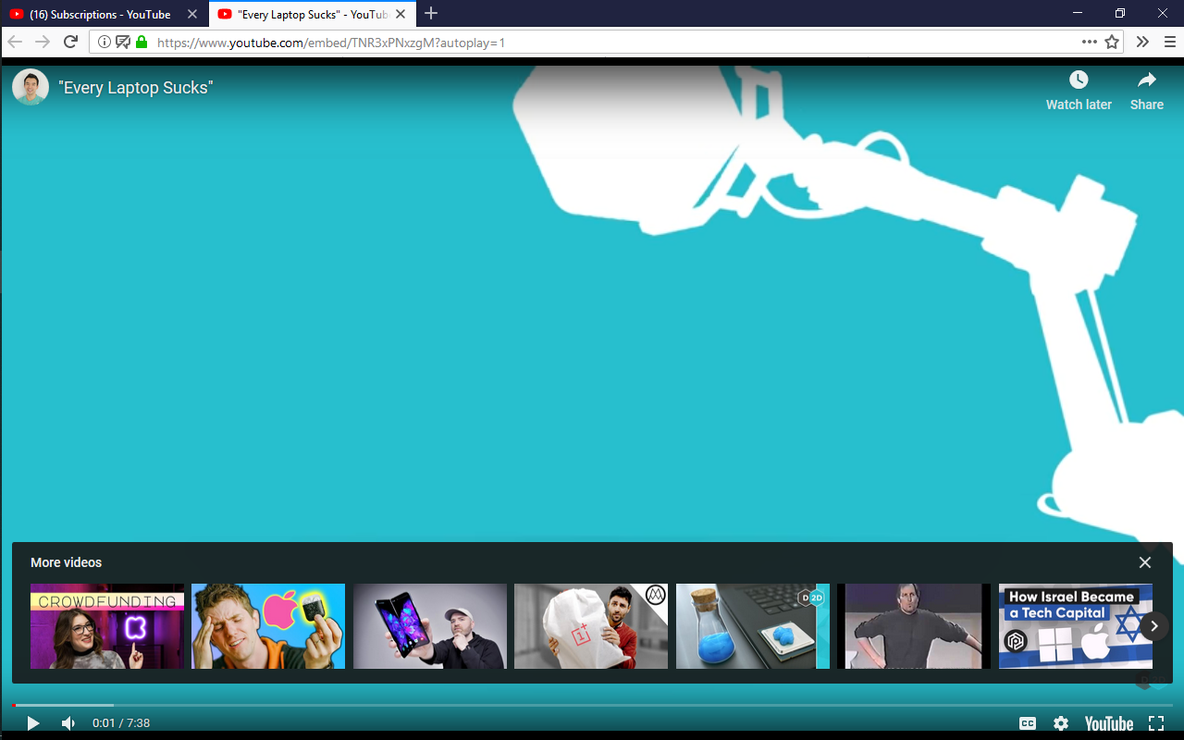Toggle closed captions on the video
1184x740 pixels.
pos(1027,723)
